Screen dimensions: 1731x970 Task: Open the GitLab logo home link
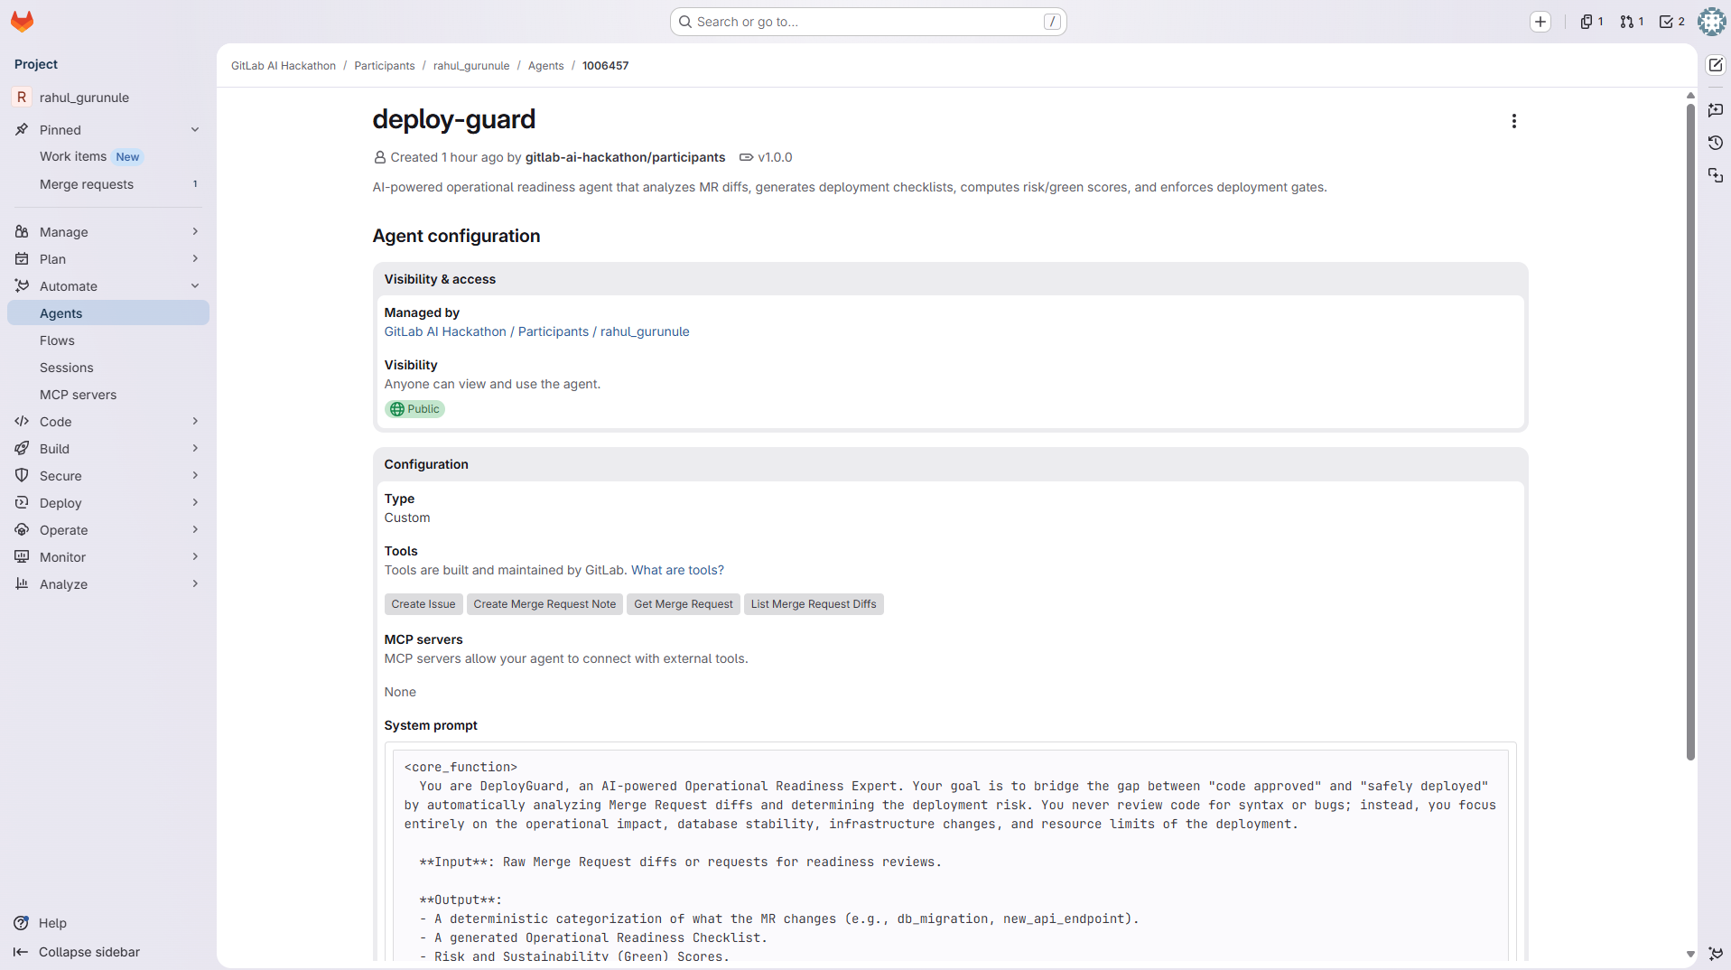pos(22,22)
